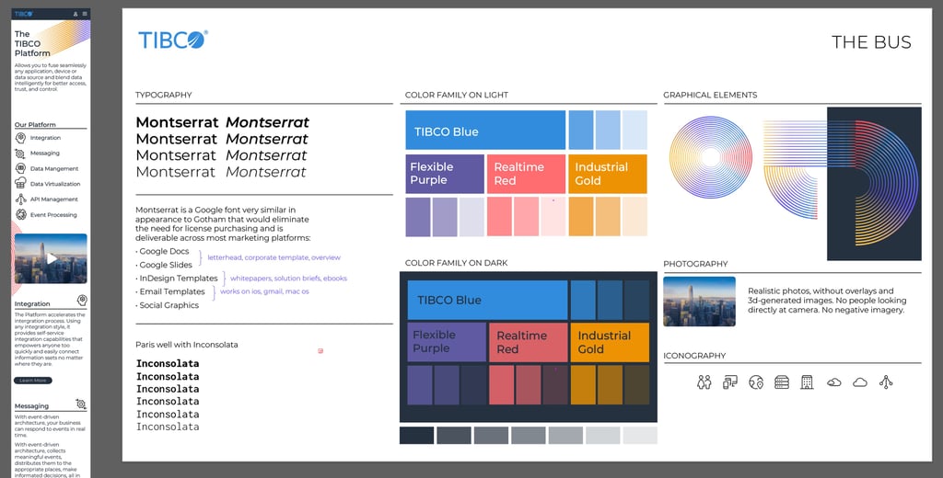The width and height of the screenshot is (943, 478).
Task: Click the gears icon beside Messaging section heading
Action: point(81,404)
